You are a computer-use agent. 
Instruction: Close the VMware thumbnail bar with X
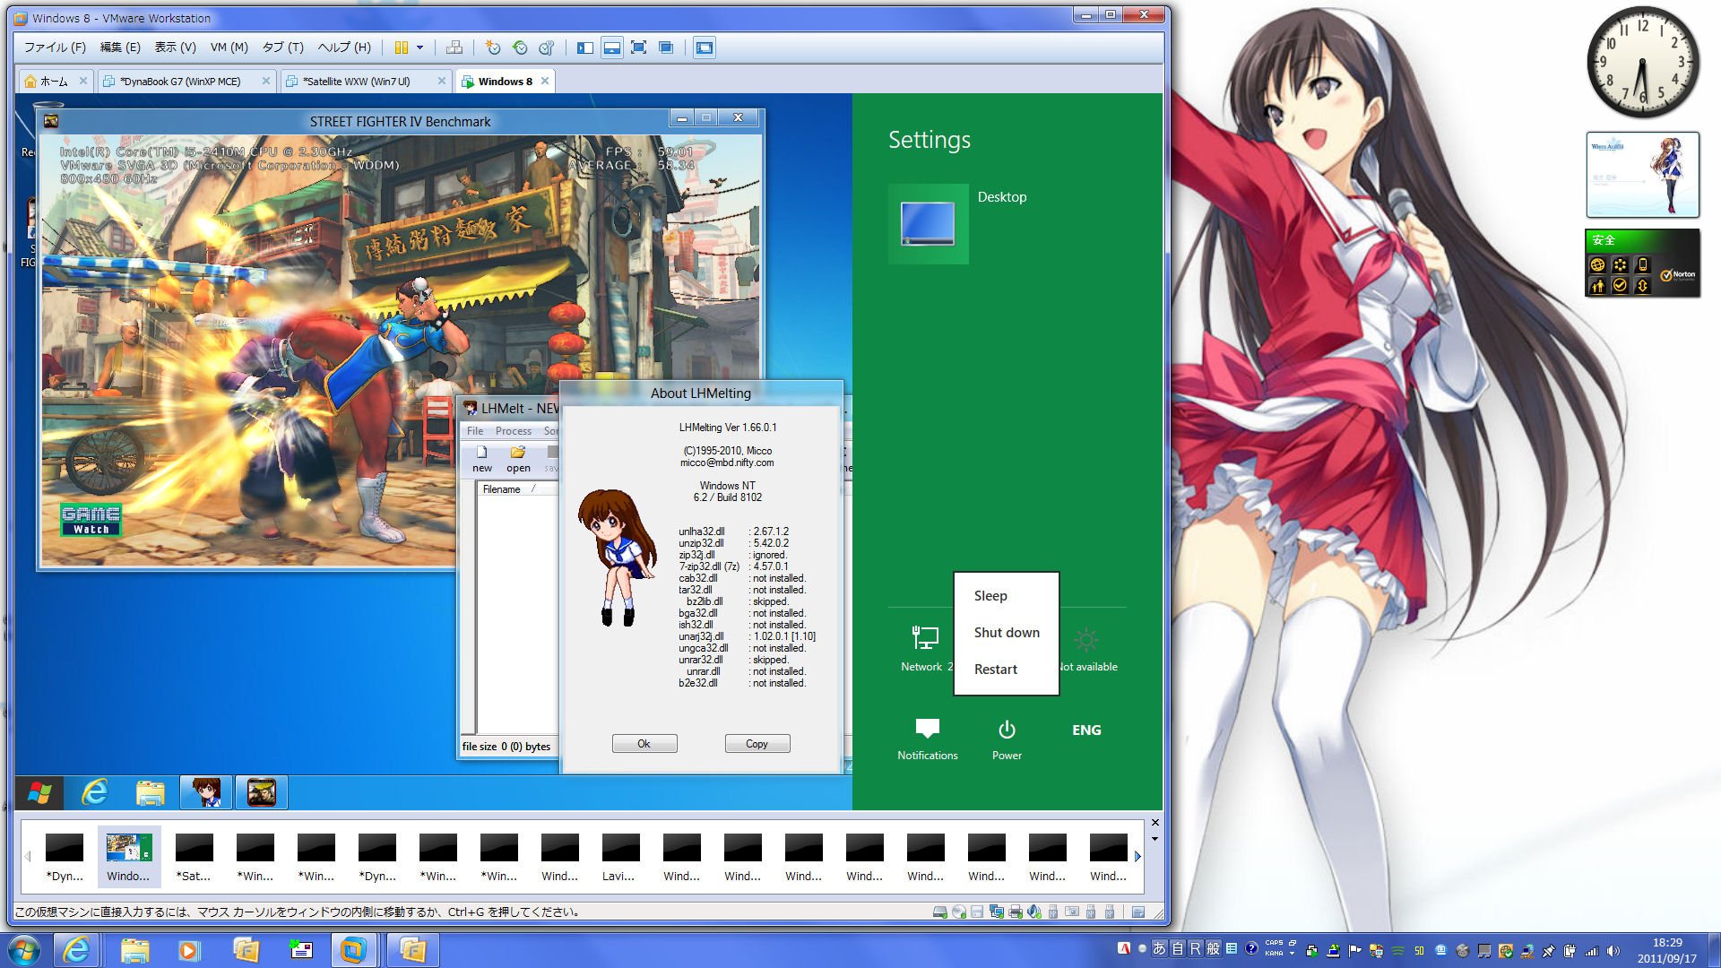tap(1155, 823)
